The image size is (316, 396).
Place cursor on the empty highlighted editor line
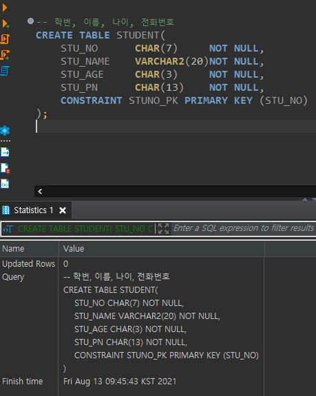tap(176, 126)
